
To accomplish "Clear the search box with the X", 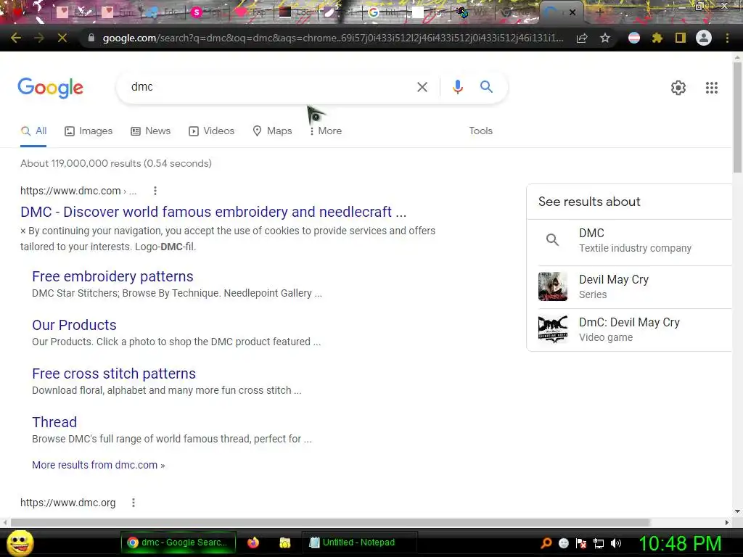I will pyautogui.click(x=422, y=87).
